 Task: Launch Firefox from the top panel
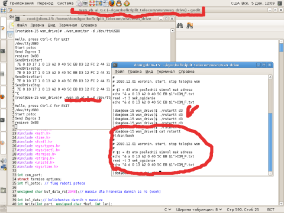tap(112, 3)
